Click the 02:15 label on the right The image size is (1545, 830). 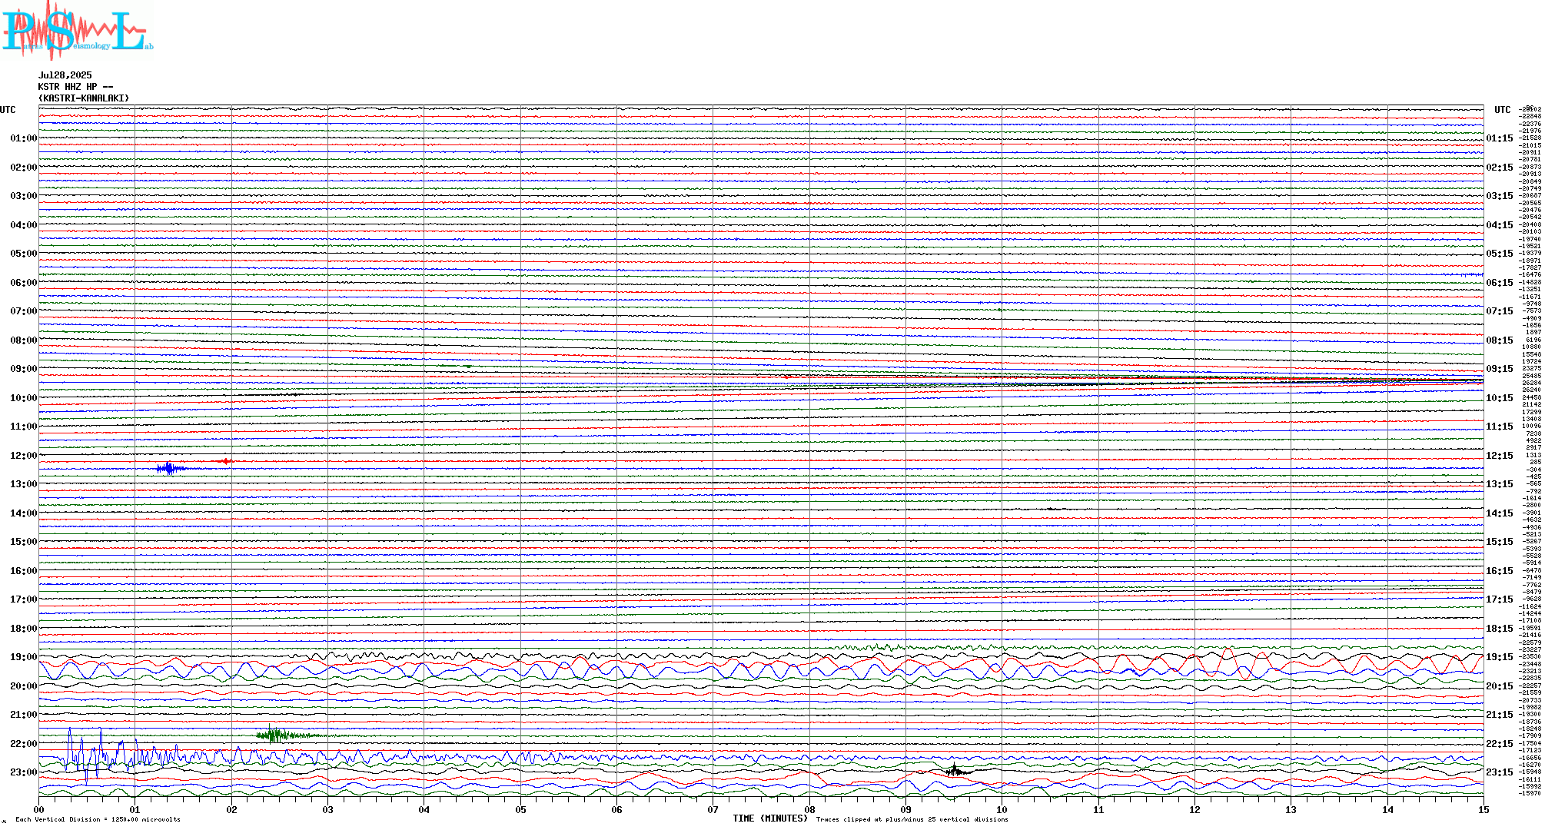(x=1500, y=168)
